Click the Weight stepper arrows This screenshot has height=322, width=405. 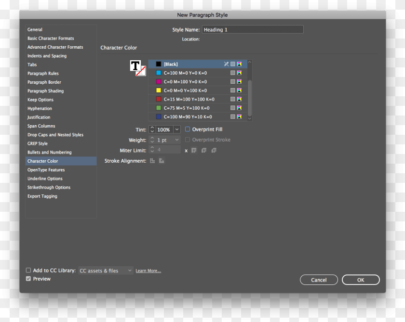click(x=152, y=140)
